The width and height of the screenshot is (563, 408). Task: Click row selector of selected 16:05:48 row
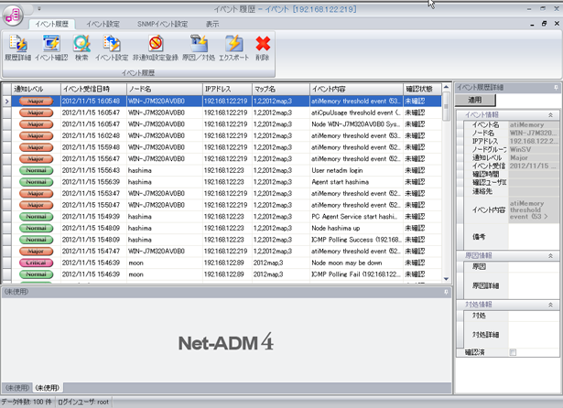(x=6, y=102)
